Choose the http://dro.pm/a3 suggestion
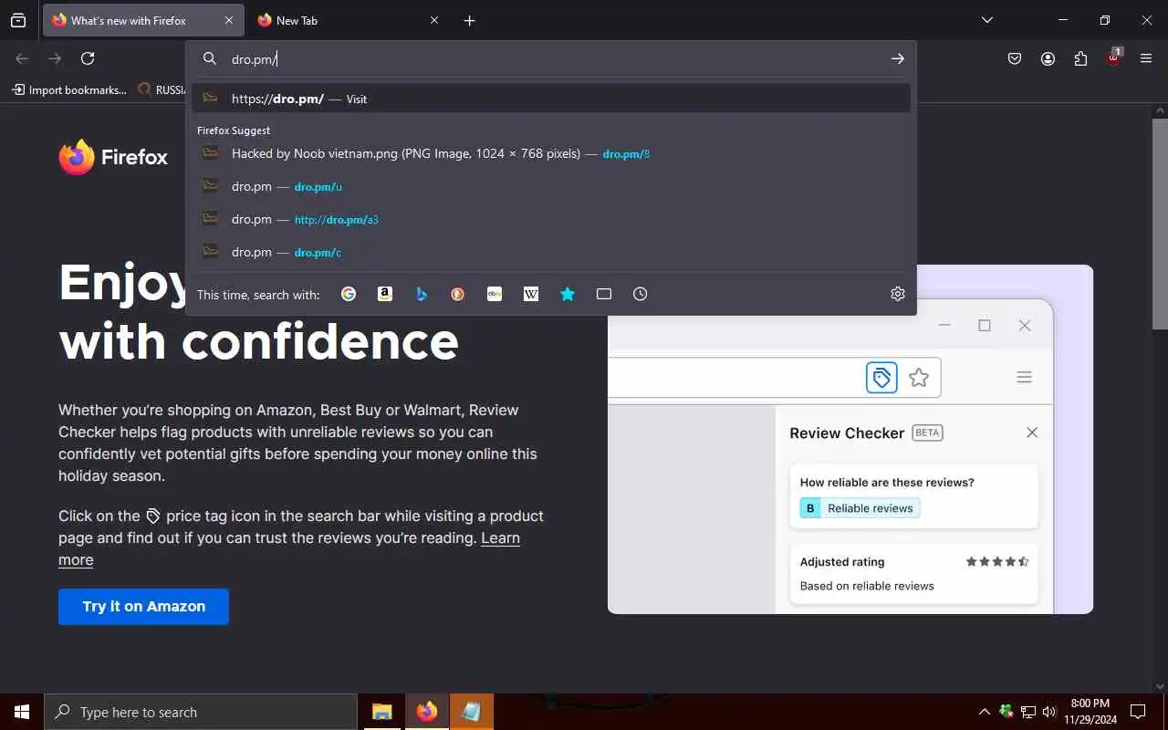 point(551,219)
